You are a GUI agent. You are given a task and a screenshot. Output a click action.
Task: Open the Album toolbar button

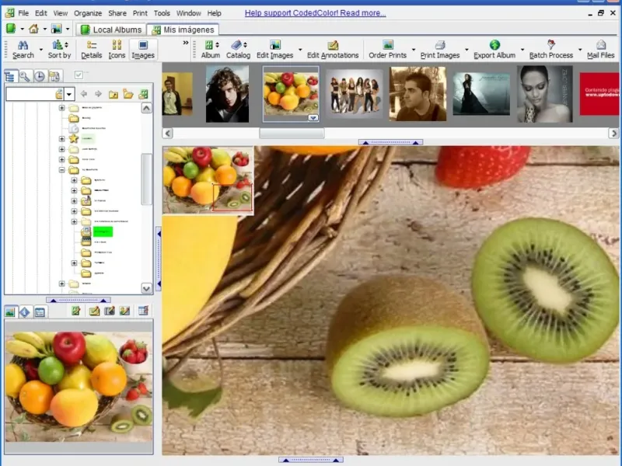pos(210,50)
